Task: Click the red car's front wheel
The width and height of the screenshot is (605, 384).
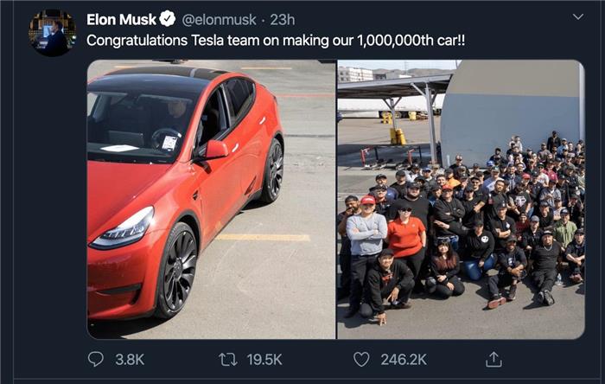Action: tap(179, 270)
